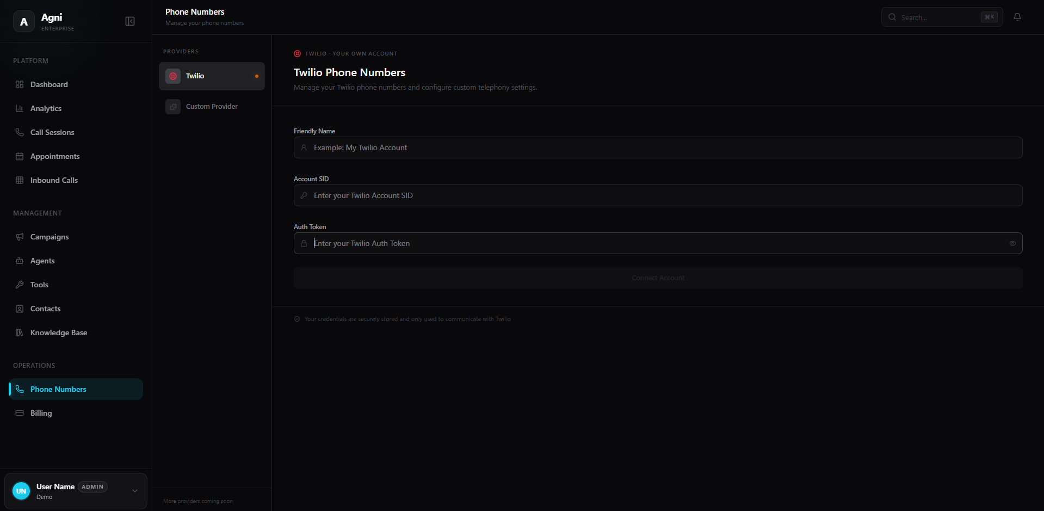Click the UN user avatar
Screen dimensions: 1044x511
(x=21, y=491)
